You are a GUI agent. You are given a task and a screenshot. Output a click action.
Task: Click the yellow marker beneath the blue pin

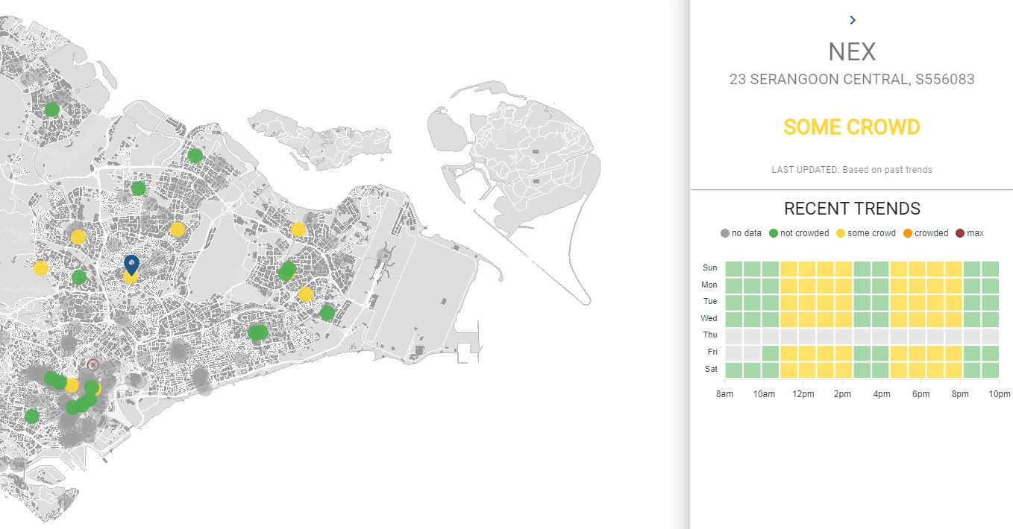pyautogui.click(x=131, y=278)
